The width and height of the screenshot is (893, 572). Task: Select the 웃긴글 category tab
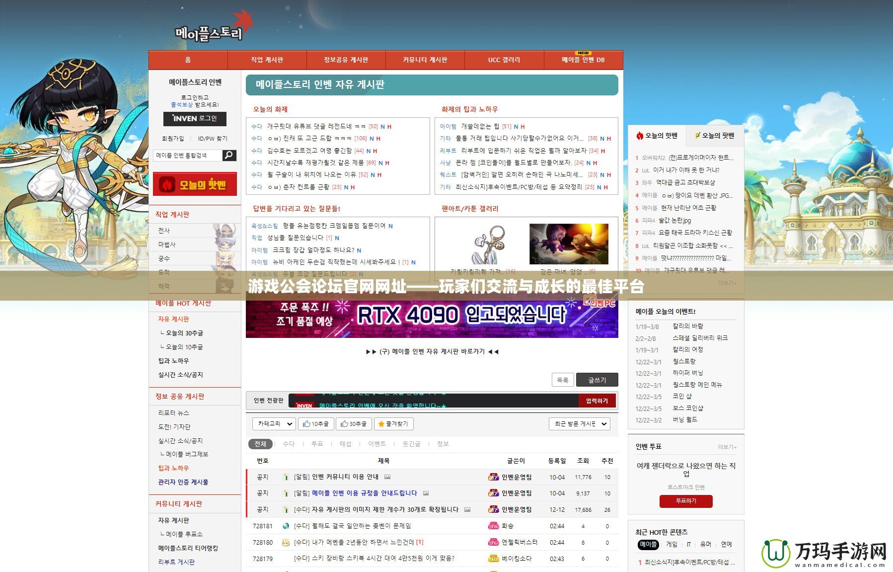click(411, 444)
